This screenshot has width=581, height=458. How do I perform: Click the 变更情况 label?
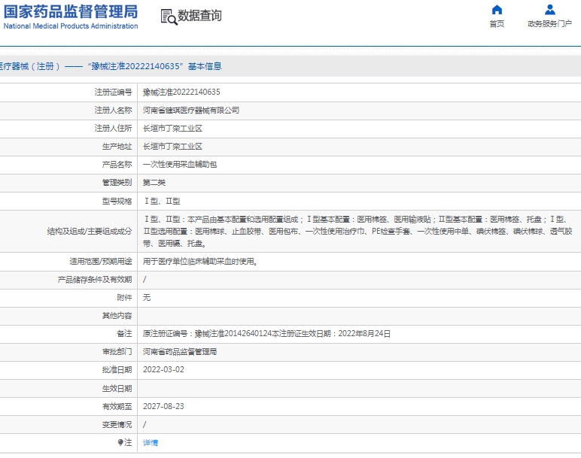tap(117, 425)
